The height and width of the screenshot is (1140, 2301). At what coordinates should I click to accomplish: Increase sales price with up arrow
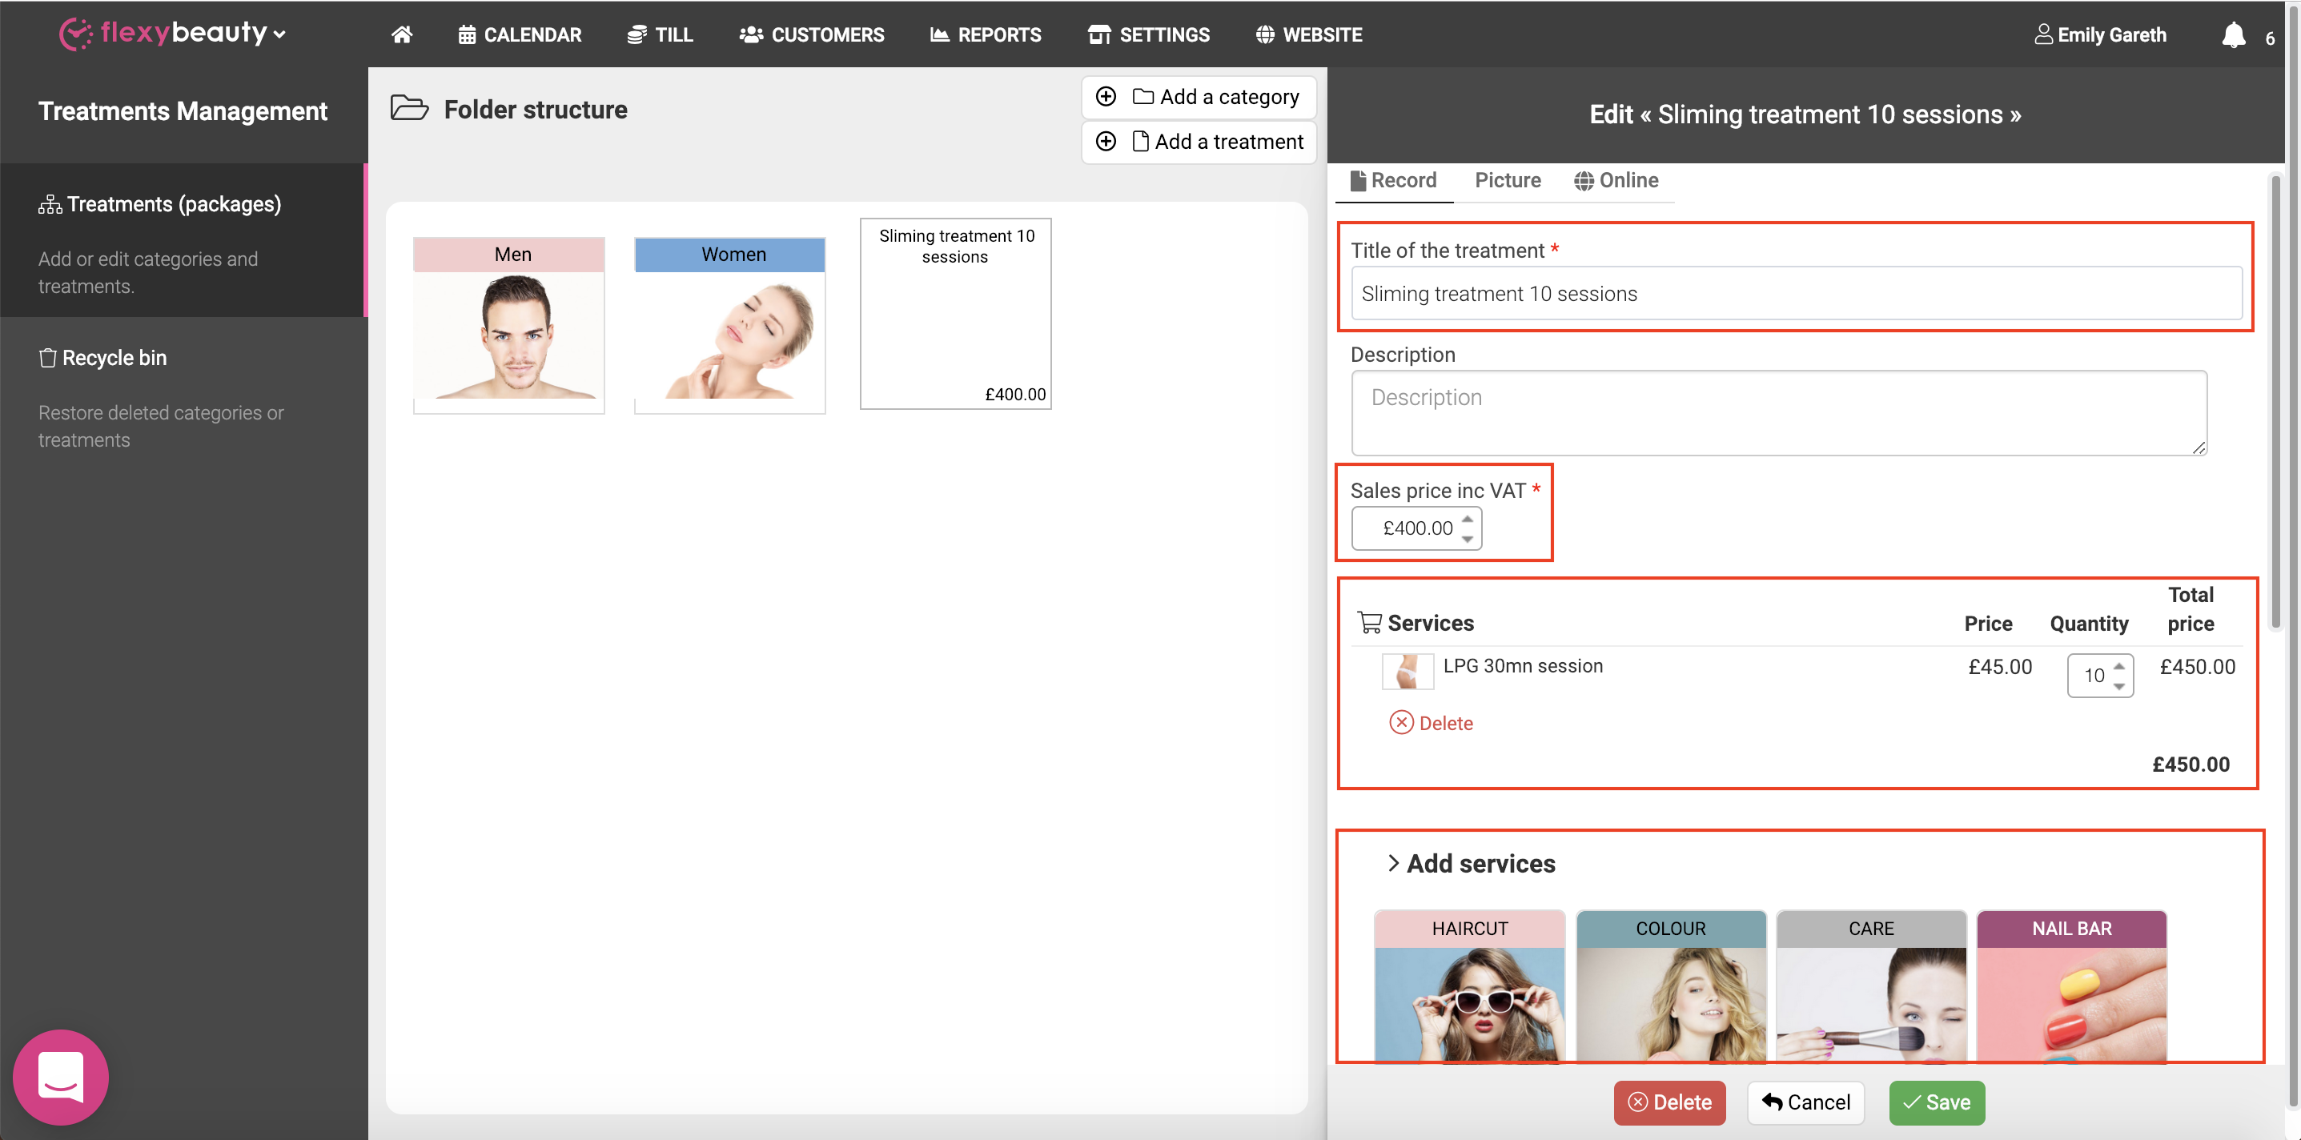coord(1468,519)
